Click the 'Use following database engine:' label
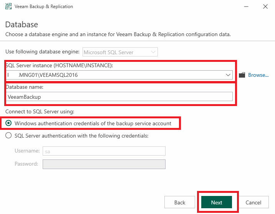The height and width of the screenshot is (214, 275). point(43,51)
